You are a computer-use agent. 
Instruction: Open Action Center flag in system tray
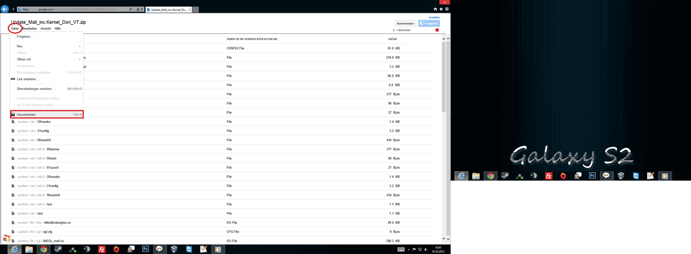point(414,249)
